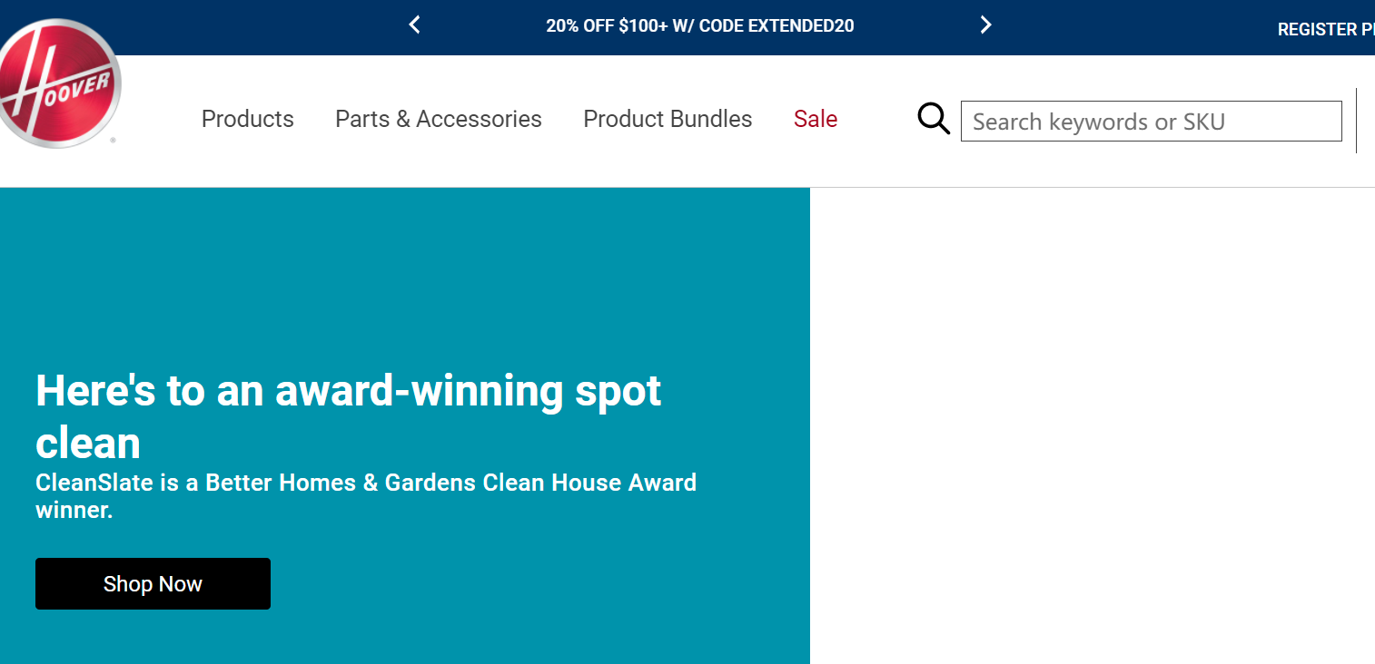Go to the Sale section
The height and width of the screenshot is (664, 1375).
pos(816,119)
